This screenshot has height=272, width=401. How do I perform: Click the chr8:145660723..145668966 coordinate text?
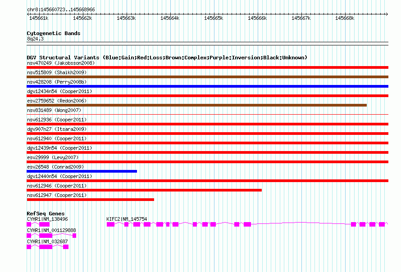61,9
